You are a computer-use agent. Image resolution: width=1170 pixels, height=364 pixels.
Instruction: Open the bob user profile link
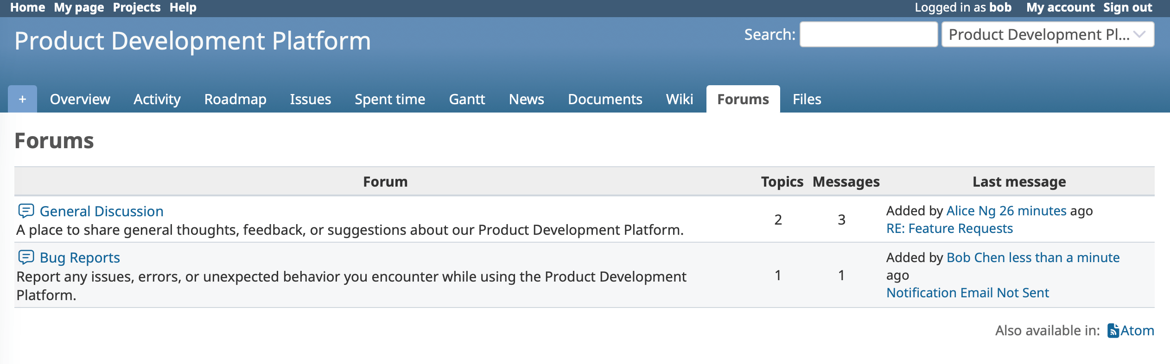pyautogui.click(x=1000, y=7)
